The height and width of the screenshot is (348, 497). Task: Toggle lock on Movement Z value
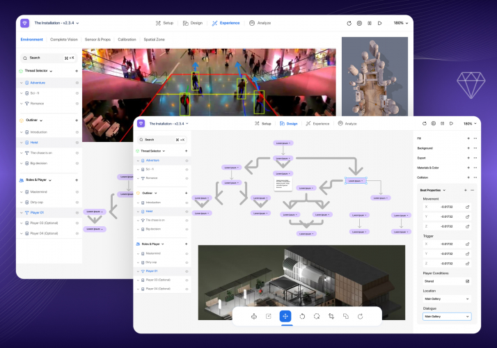(467, 226)
